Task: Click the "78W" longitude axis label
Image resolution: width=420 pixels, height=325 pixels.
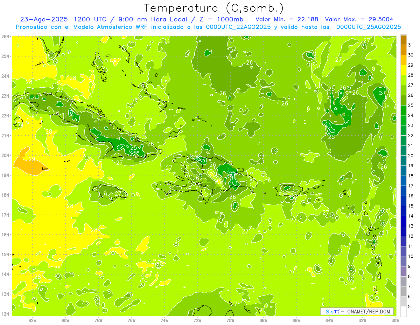Action: [98, 320]
